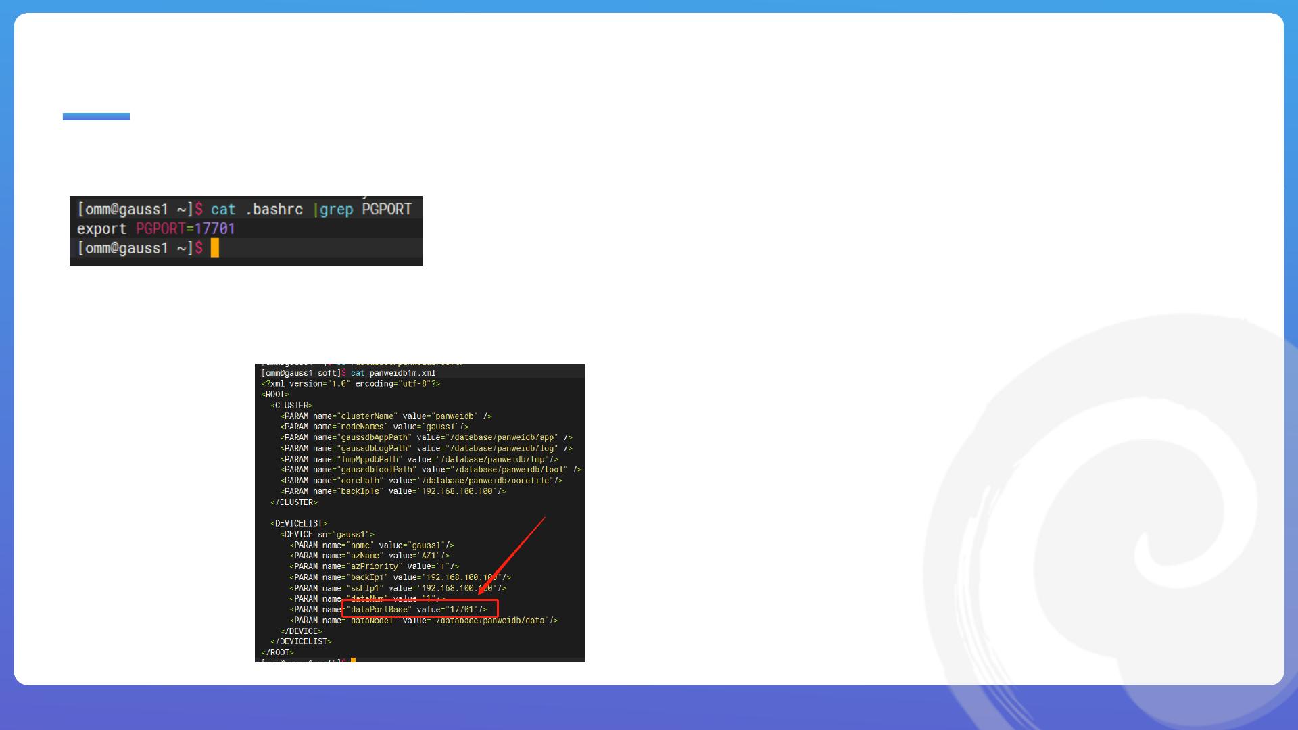The image size is (1298, 730).
Task: Click the red-outlined dataPortBase highlight box
Action: (420, 608)
